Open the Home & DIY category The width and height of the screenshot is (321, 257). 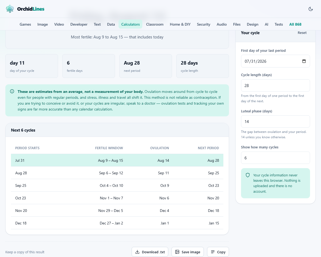(x=180, y=24)
